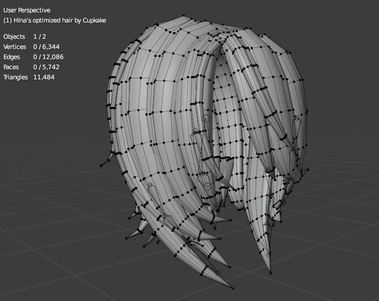Click the tip of the long right hair strand
Image resolution: width=379 pixels, height=301 pixels.
[270, 273]
